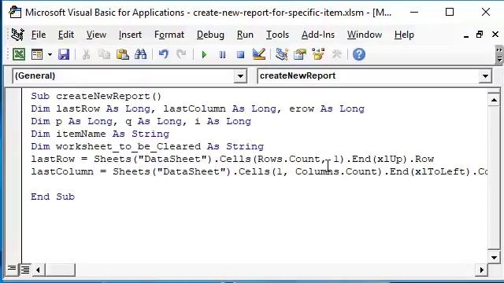Open the Project Explorer icon
504x283 pixels.
click(x=282, y=54)
